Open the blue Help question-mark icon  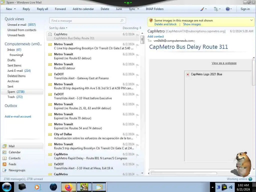click(227, 9)
